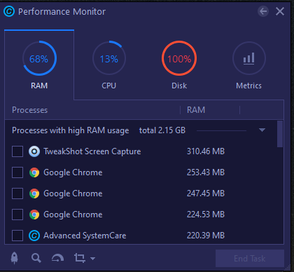The width and height of the screenshot is (294, 272).
Task: Click the End Task button
Action: pyautogui.click(x=250, y=259)
